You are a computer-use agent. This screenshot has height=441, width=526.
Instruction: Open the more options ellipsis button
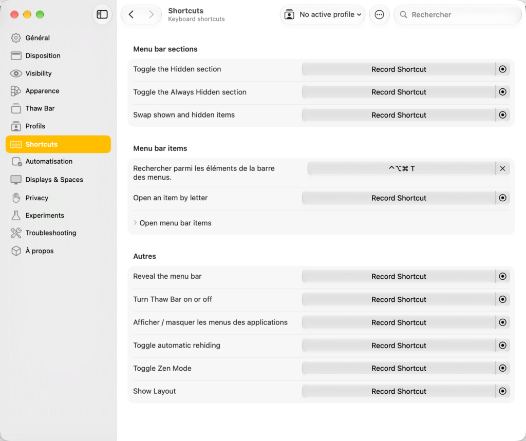coord(379,14)
